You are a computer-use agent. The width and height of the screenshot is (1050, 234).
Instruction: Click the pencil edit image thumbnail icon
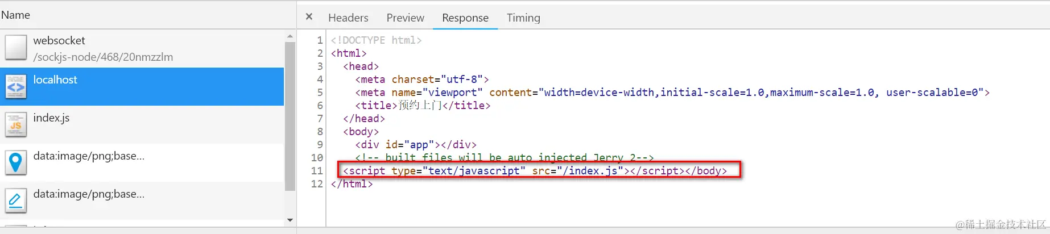pos(16,200)
